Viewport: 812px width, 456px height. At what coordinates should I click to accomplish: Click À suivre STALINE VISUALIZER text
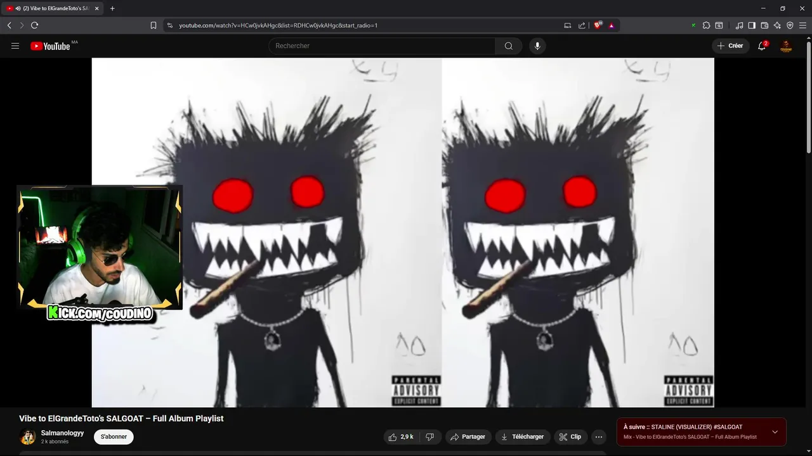click(x=683, y=427)
